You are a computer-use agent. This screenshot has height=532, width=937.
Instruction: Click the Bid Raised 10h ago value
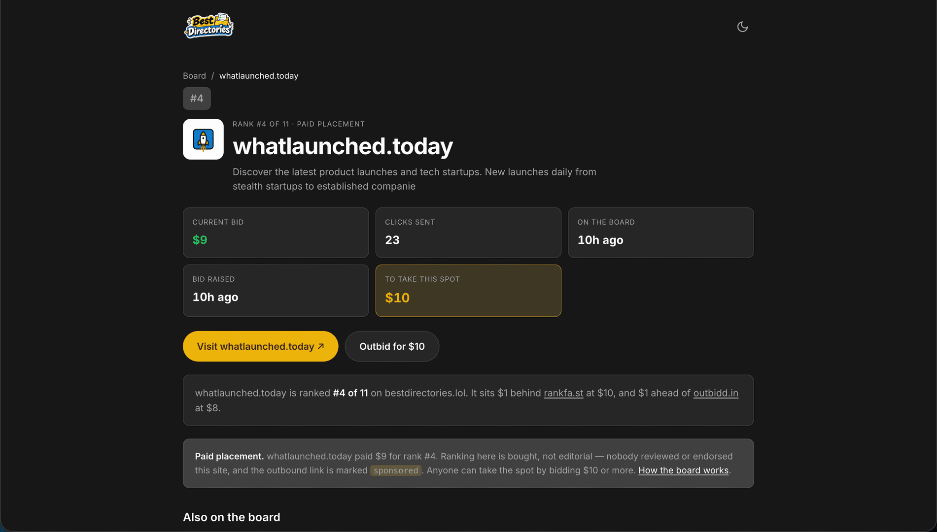tap(215, 297)
